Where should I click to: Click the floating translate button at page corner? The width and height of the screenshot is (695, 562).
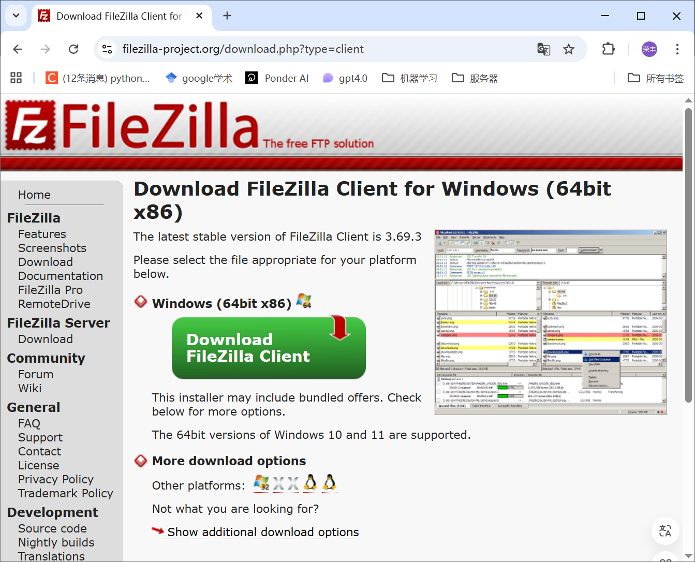pyautogui.click(x=665, y=530)
